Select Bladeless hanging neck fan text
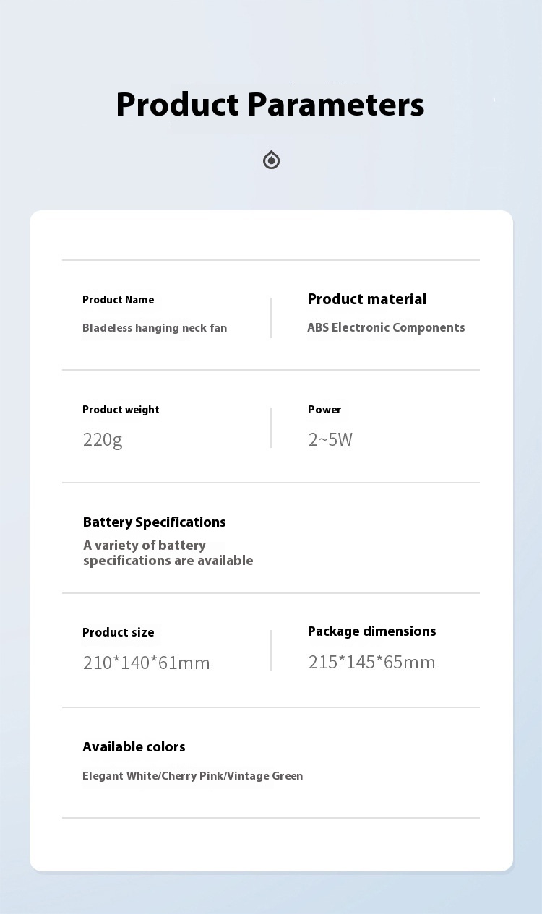Viewport: 542px width, 914px height. click(155, 328)
